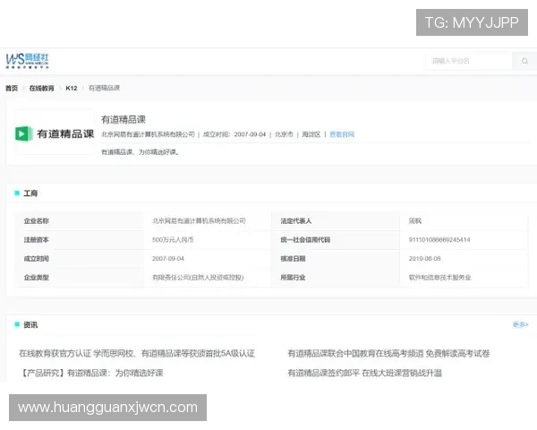The height and width of the screenshot is (430, 537).
Task: Click the 有道精品课 company logo thumbnail
Action: (x=55, y=133)
